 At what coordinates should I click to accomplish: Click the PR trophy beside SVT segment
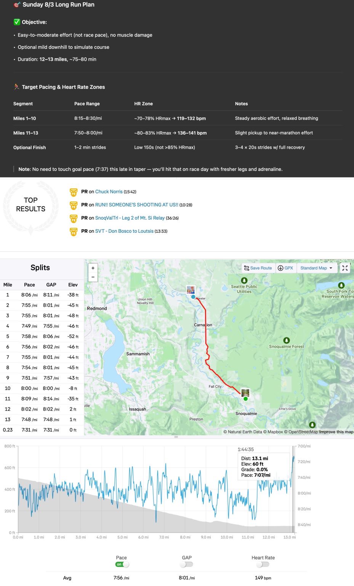(74, 231)
